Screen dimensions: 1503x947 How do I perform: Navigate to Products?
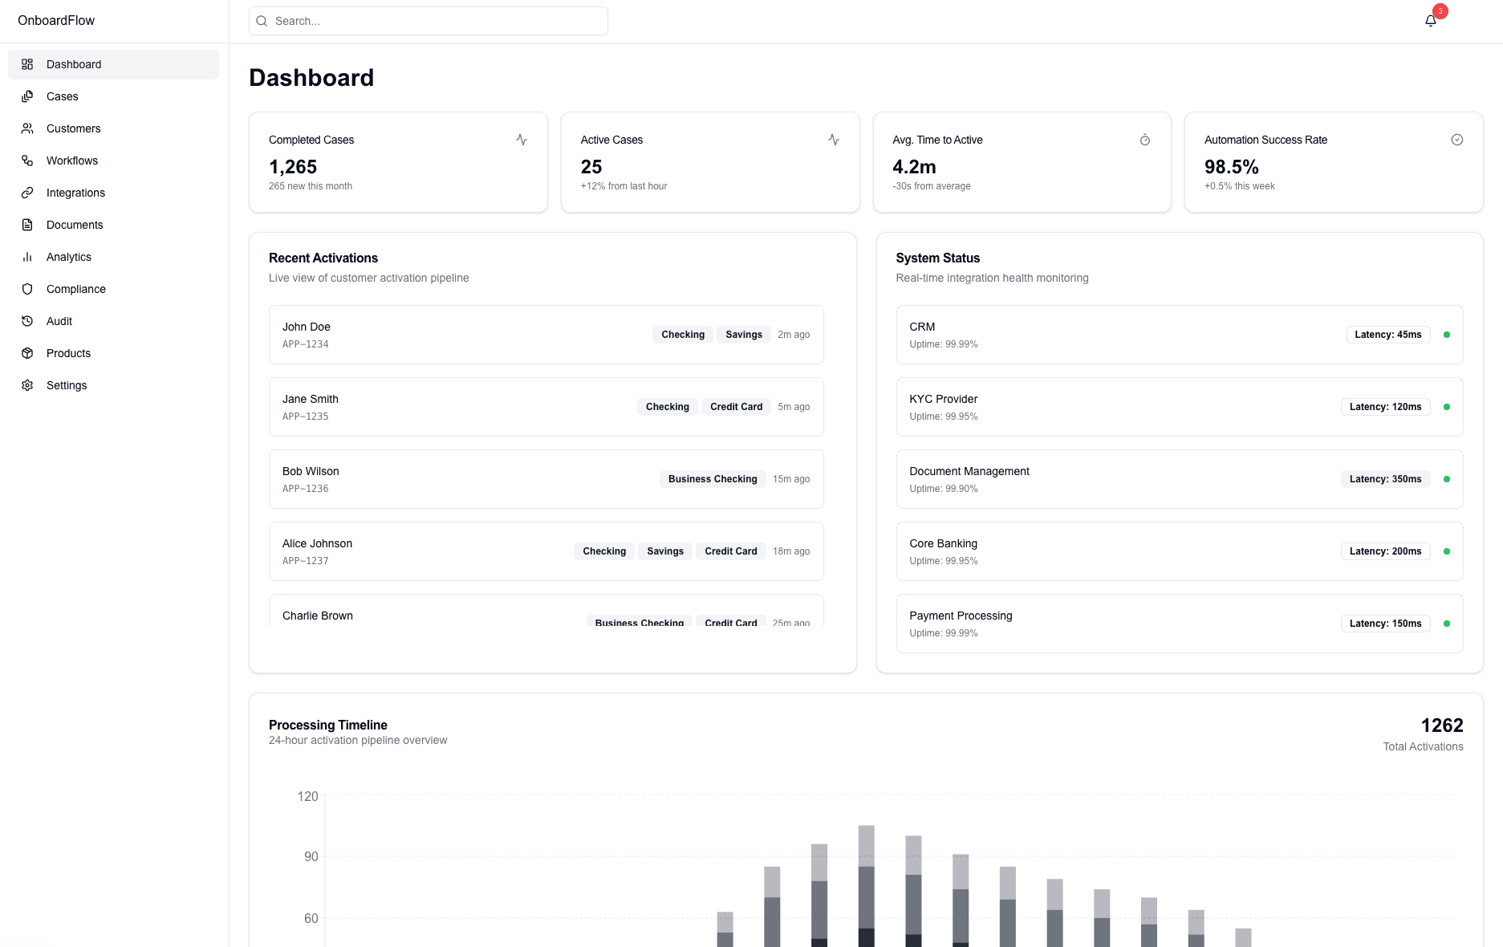(113, 353)
